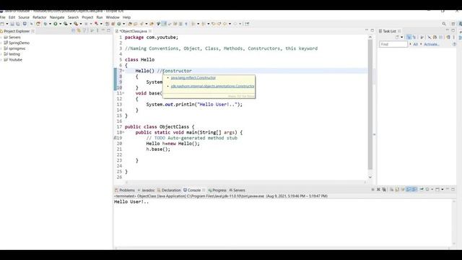
Task: Switch to the Javadoc tab
Action: pos(146,190)
